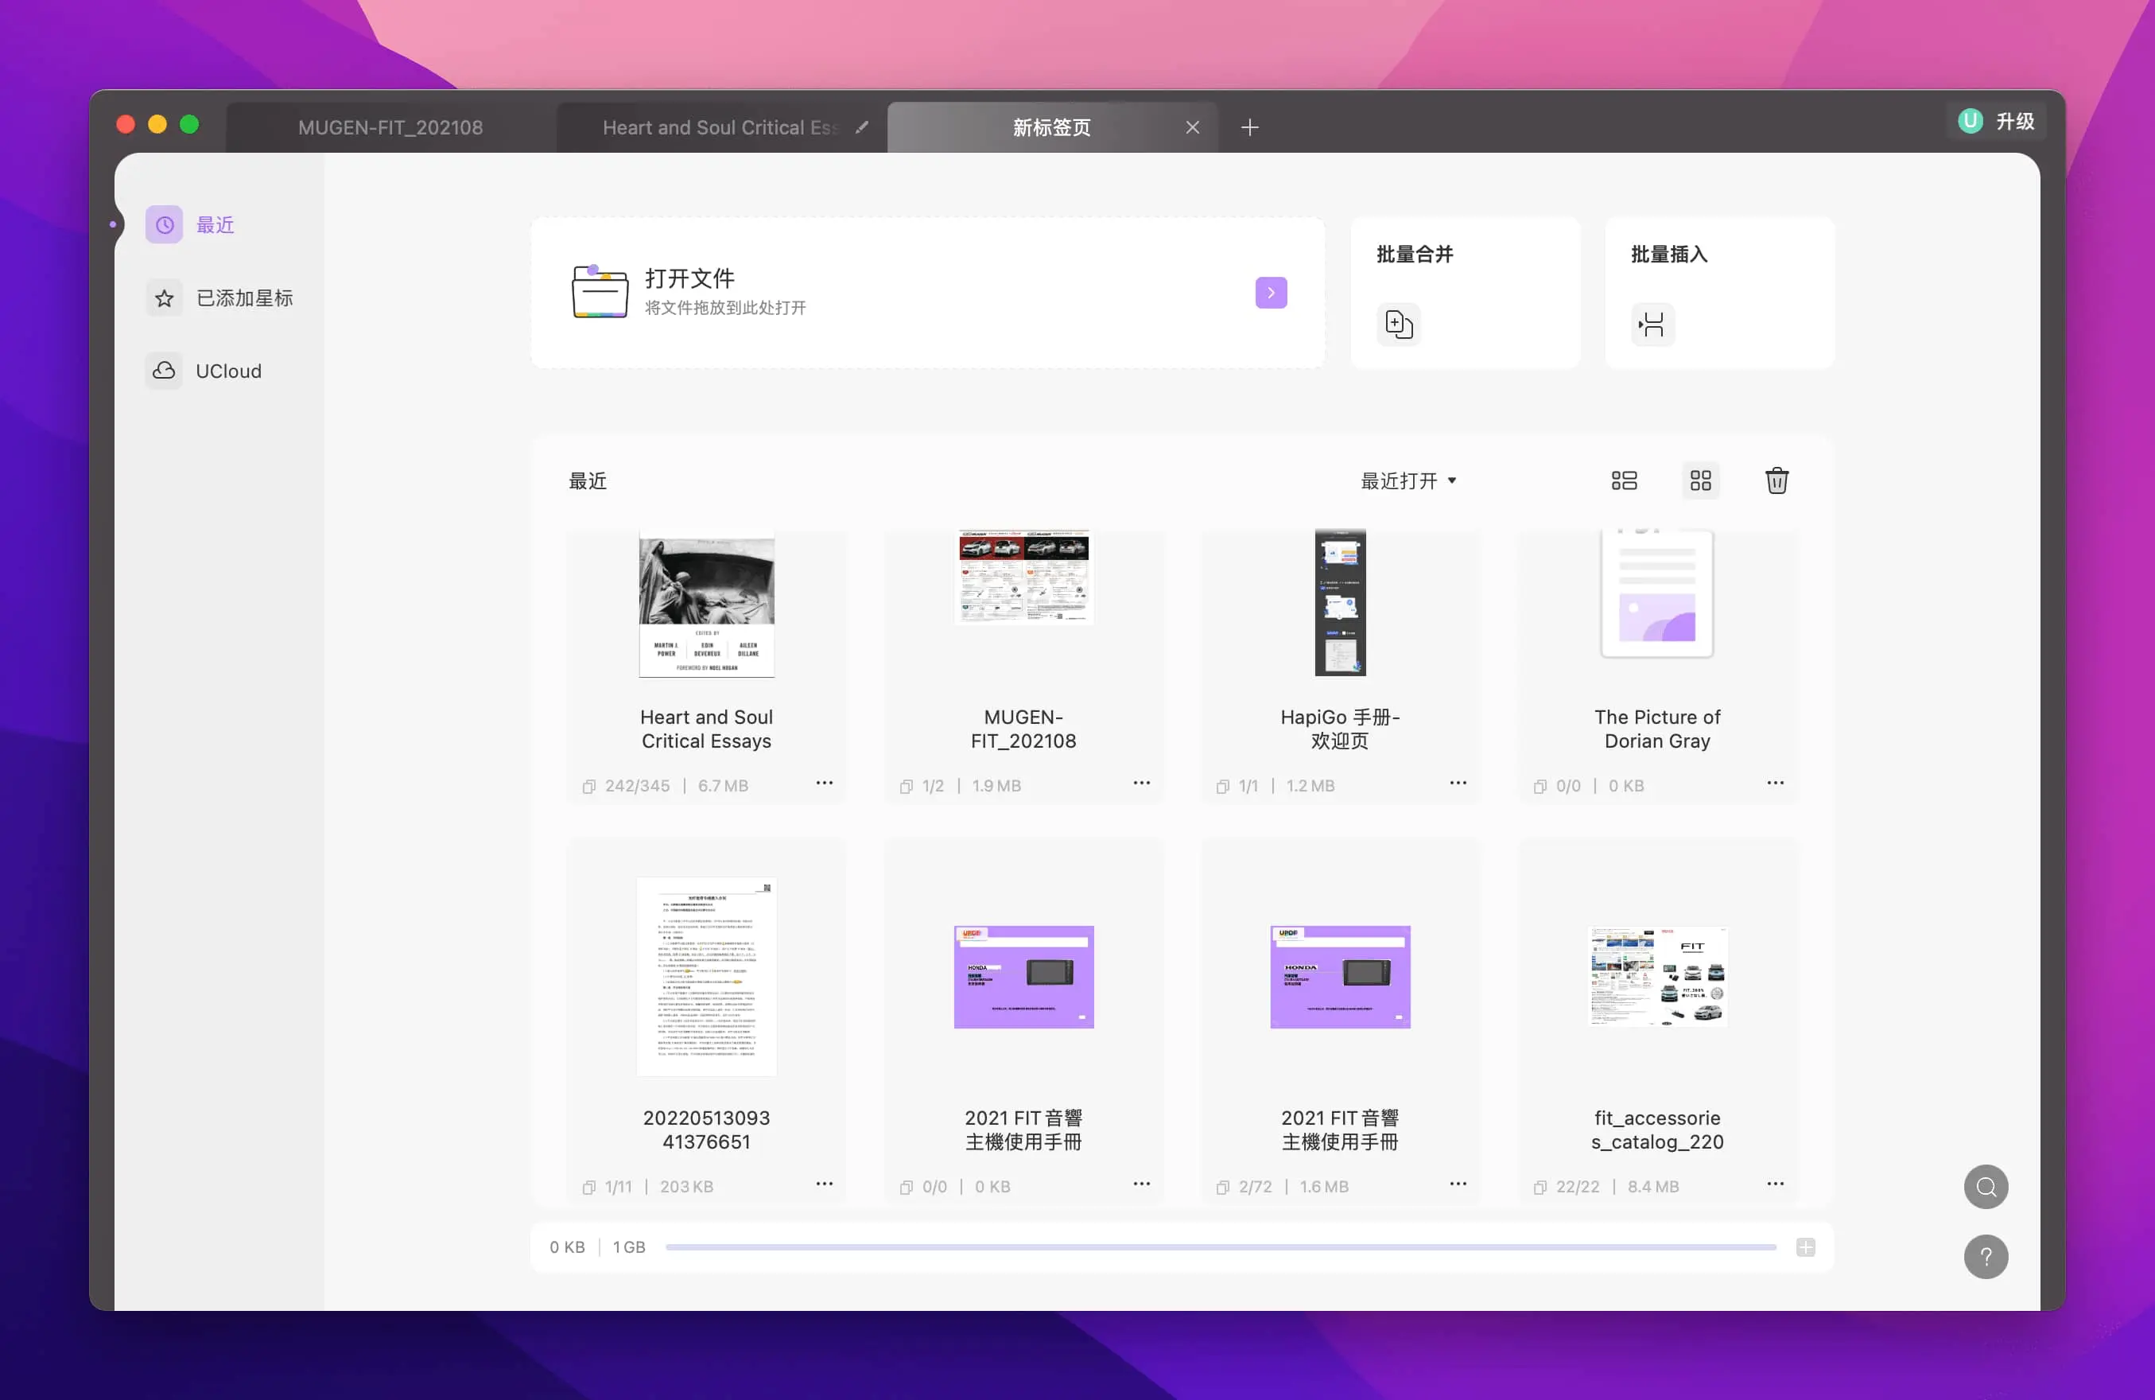The height and width of the screenshot is (1400, 2155).
Task: Select the 新标签页 tab
Action: point(1050,128)
